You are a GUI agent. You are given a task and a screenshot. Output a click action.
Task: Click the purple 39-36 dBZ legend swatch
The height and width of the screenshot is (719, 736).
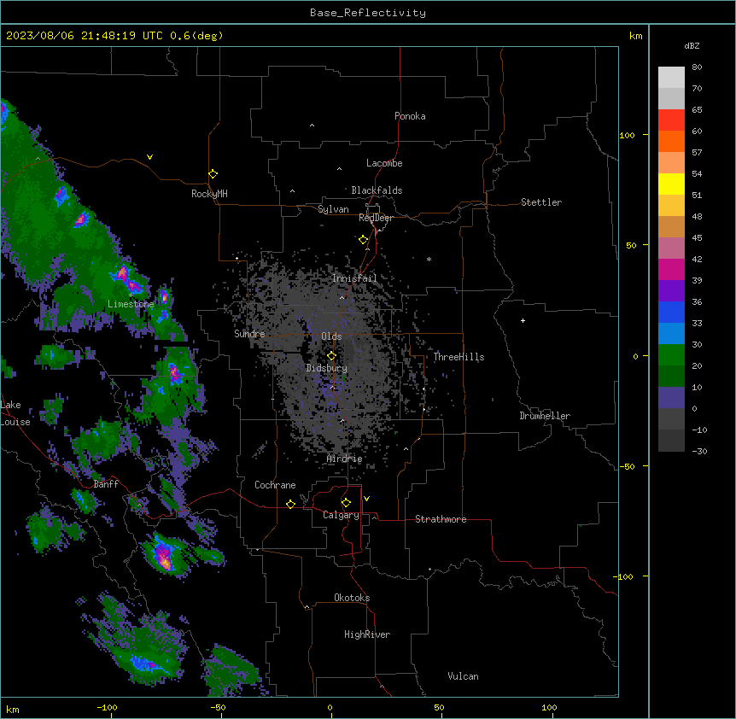[671, 291]
